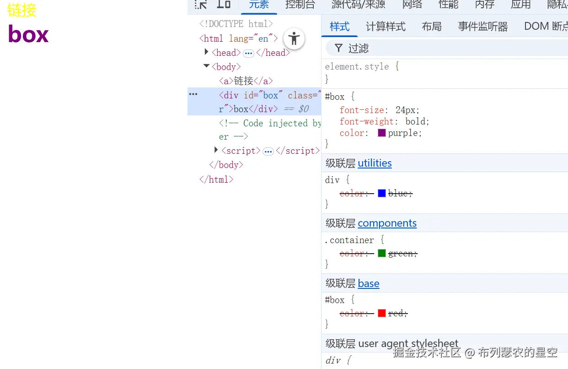This screenshot has width=568, height=369.
Task: Click the font-weight bold value
Action: click(x=415, y=121)
